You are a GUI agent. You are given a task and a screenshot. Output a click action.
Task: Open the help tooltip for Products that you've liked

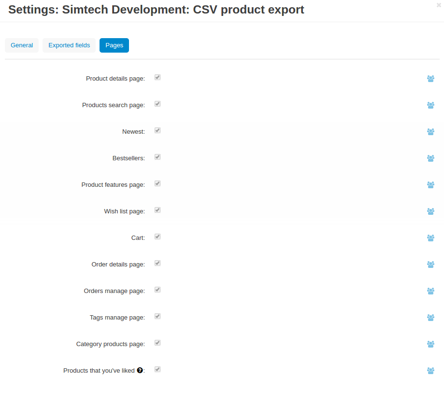(140, 370)
